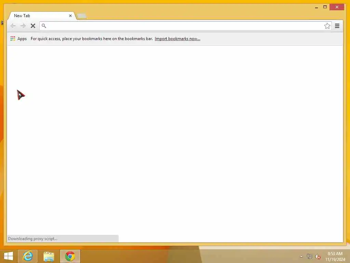
Task: Minimize the Chrome window
Action: coord(316,7)
